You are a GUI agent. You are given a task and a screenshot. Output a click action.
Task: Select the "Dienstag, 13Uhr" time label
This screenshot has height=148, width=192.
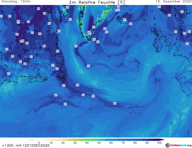16,2
